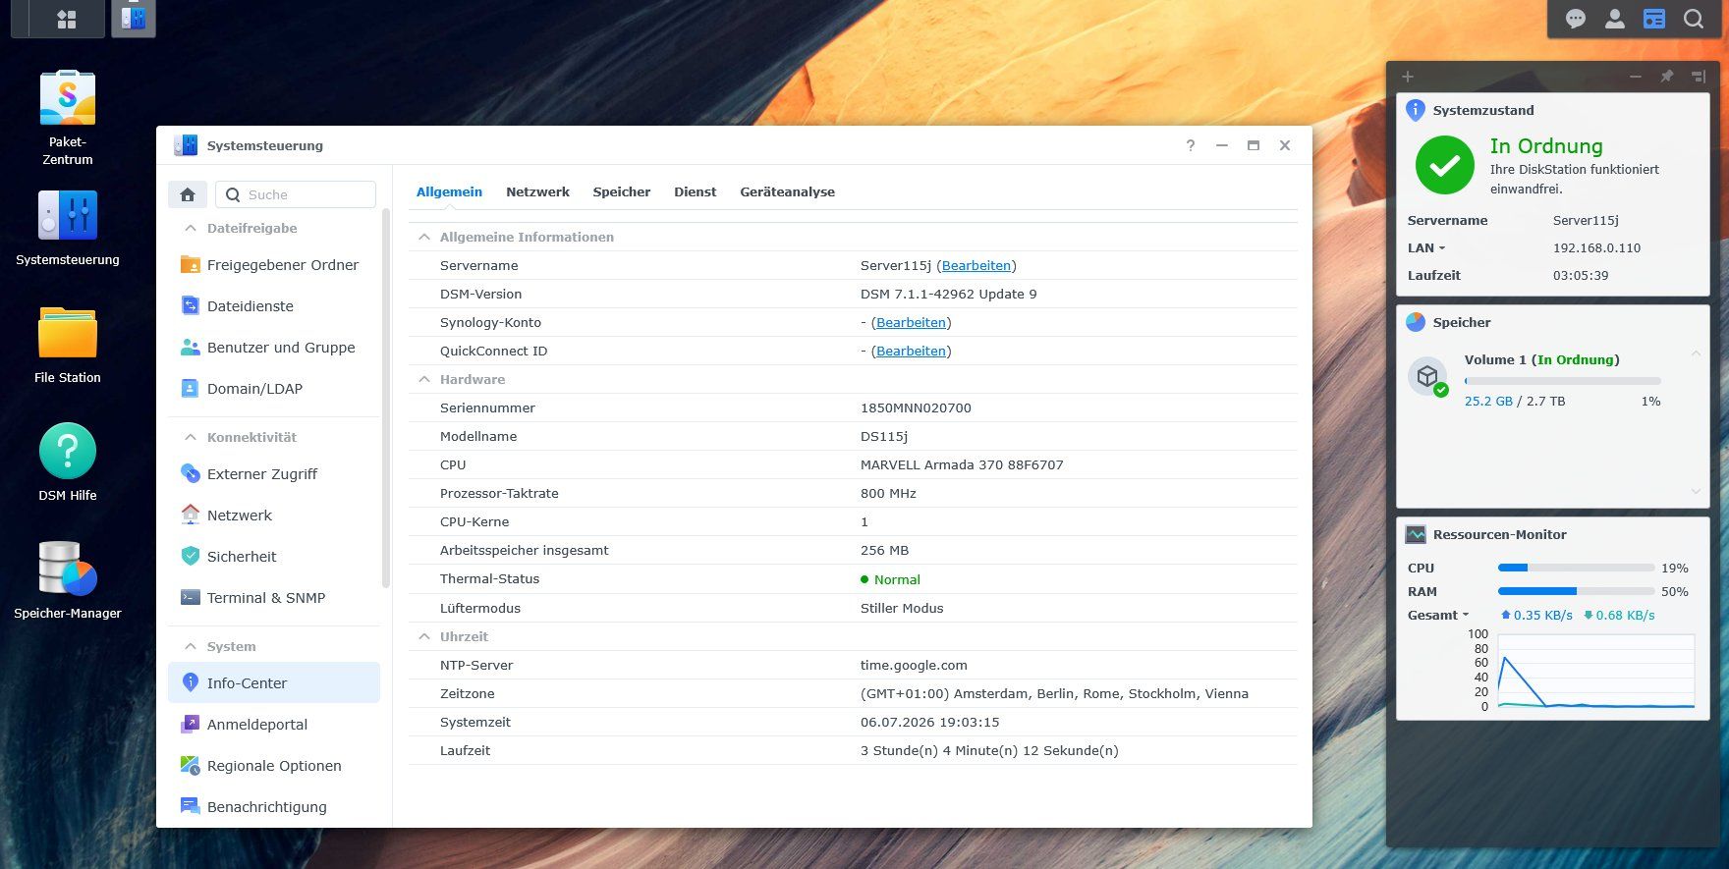Switch to the Geräteanalyse tab

[x=788, y=192]
